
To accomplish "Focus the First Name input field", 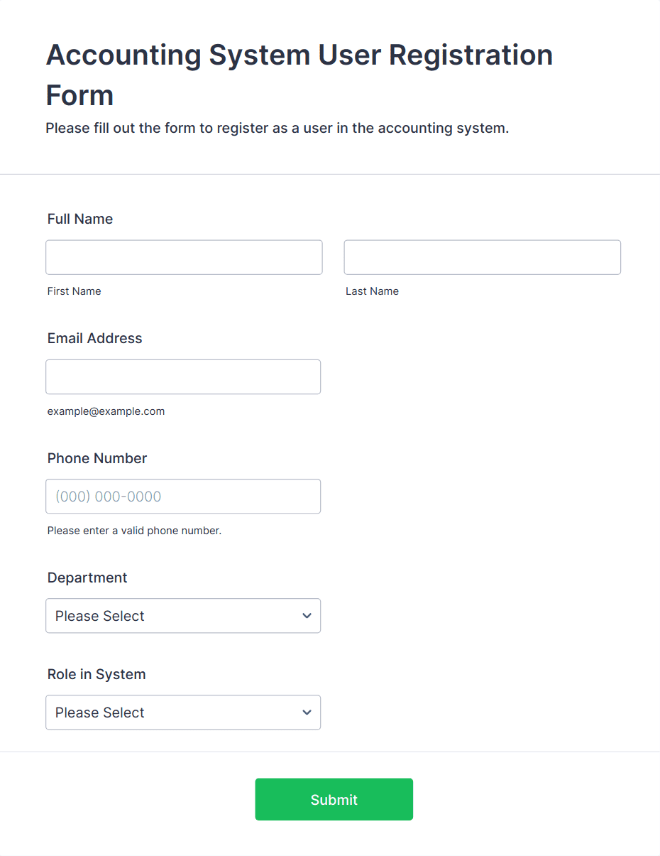I will [184, 257].
